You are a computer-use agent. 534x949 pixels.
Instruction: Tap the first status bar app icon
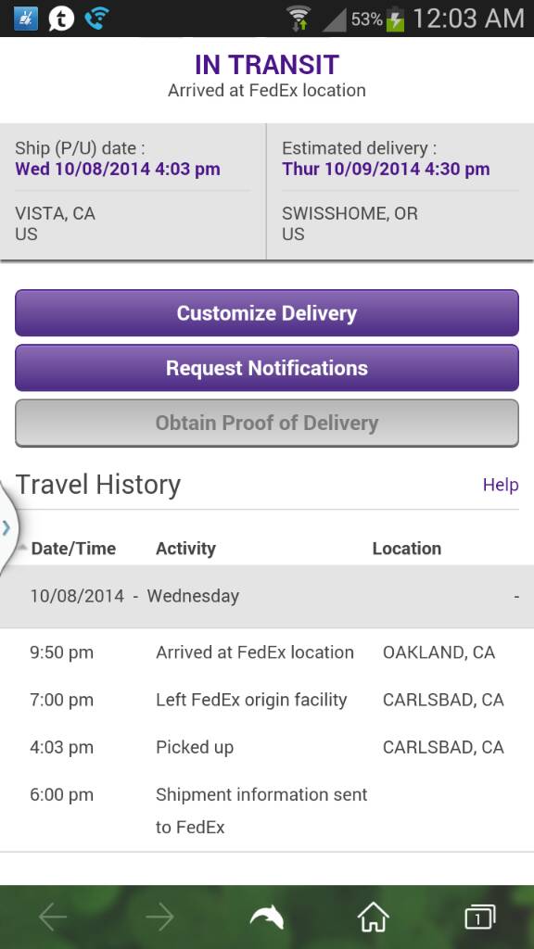(x=25, y=19)
